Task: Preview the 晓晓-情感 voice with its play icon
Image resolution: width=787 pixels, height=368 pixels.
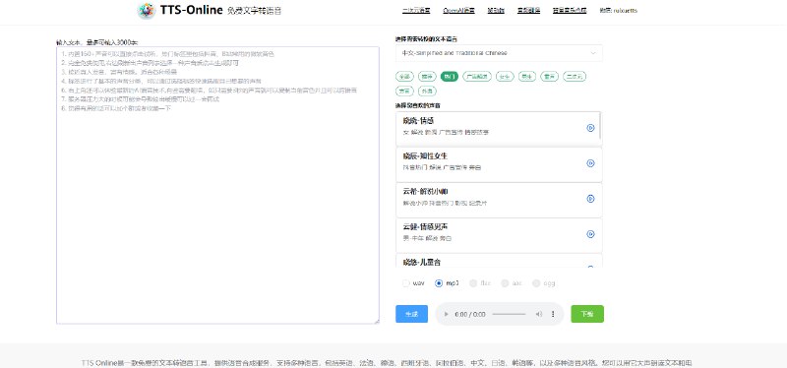Action: pyautogui.click(x=591, y=128)
